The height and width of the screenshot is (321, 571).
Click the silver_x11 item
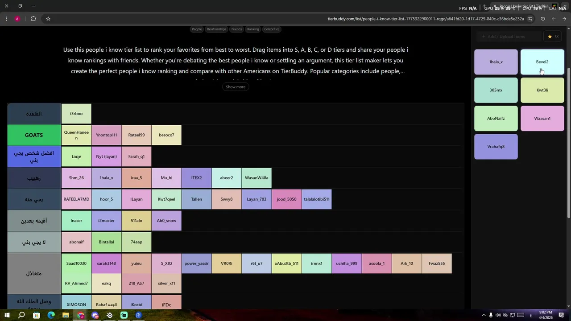coord(166,284)
